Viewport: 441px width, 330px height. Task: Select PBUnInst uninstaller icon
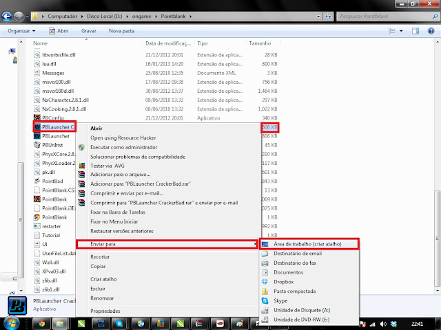click(37, 145)
